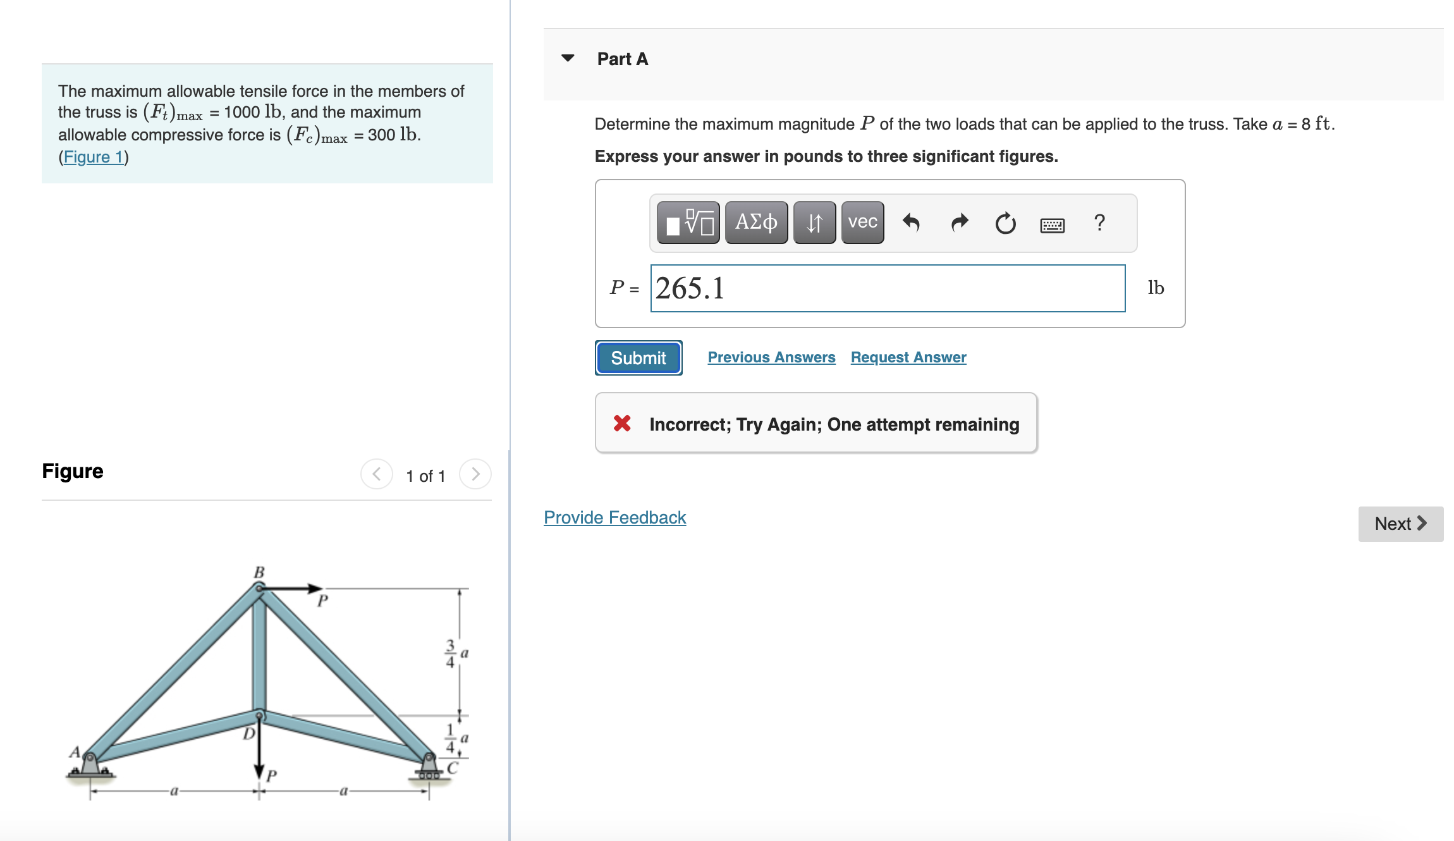
Task: Open equation editor help question mark
Action: [x=1100, y=223]
